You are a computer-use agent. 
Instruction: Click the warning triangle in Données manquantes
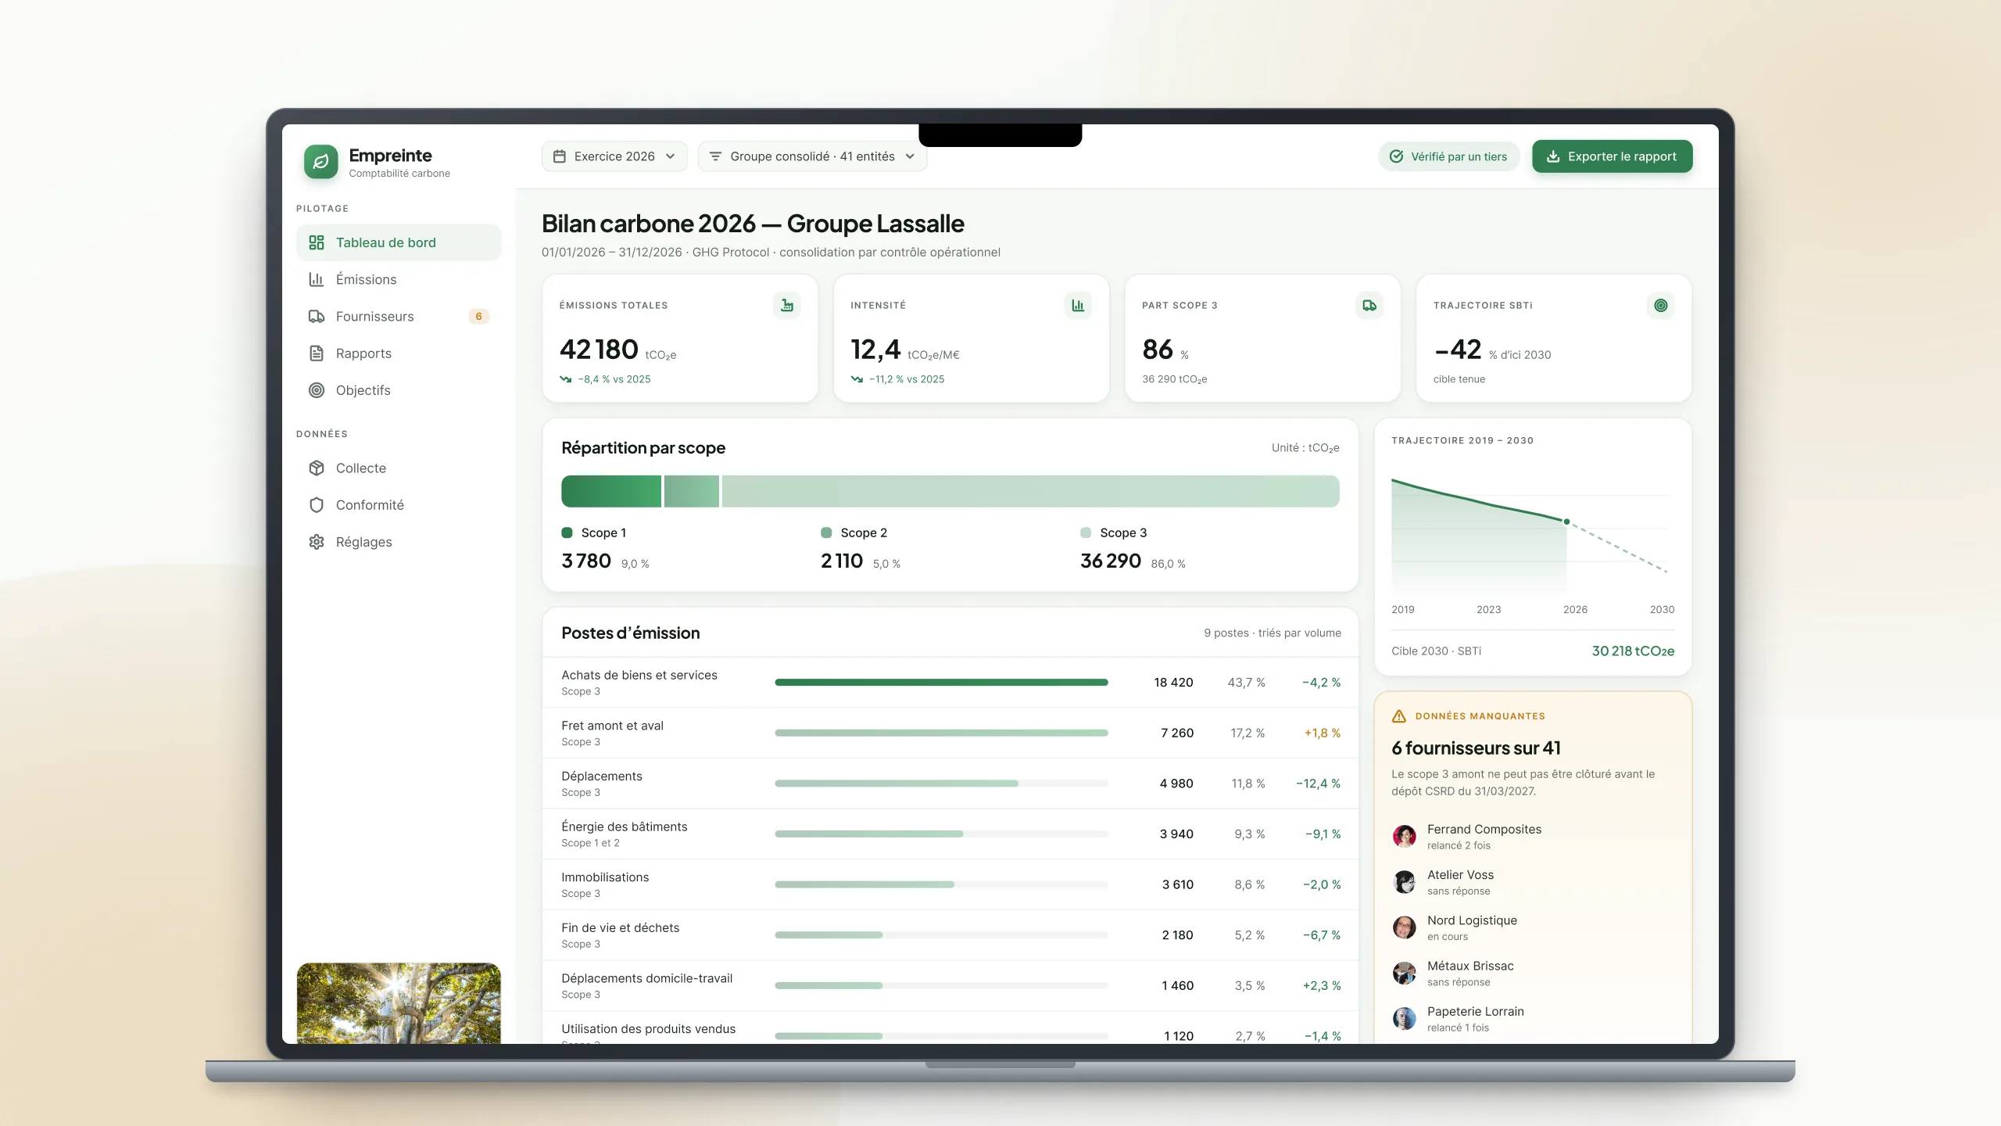[1399, 716]
